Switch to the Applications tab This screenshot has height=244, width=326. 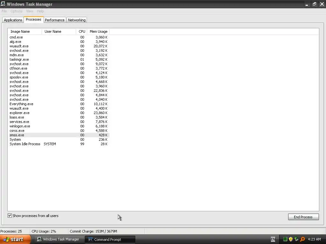click(13, 20)
